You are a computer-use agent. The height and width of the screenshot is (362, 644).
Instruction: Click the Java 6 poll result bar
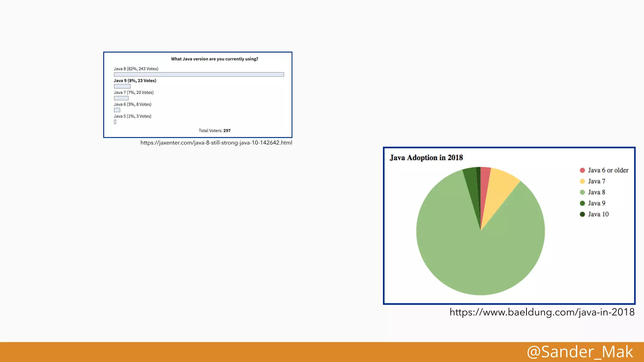(x=117, y=110)
